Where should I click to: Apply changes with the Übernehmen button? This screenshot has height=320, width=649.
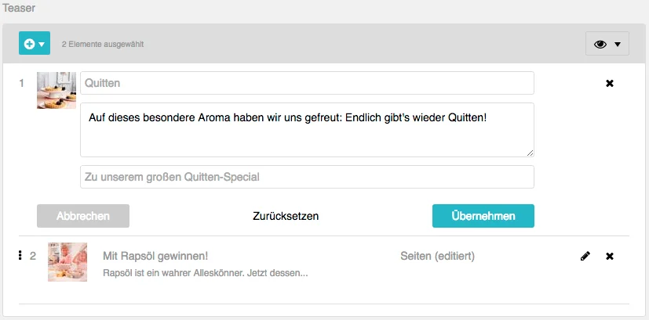point(483,216)
